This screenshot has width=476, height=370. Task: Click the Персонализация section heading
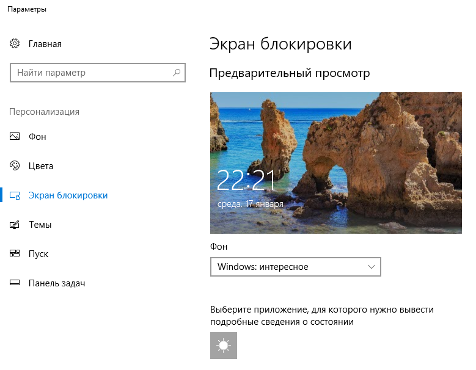(x=45, y=112)
